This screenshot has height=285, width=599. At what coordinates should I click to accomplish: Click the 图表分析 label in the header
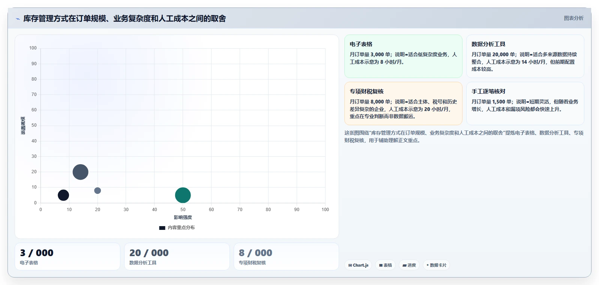click(x=573, y=18)
